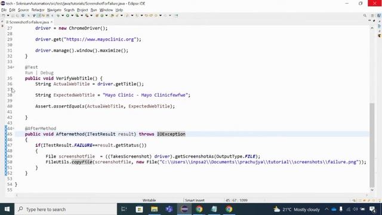The image size is (382, 215).
Task: Click the editor scroll up arrow
Action: [x=372, y=28]
